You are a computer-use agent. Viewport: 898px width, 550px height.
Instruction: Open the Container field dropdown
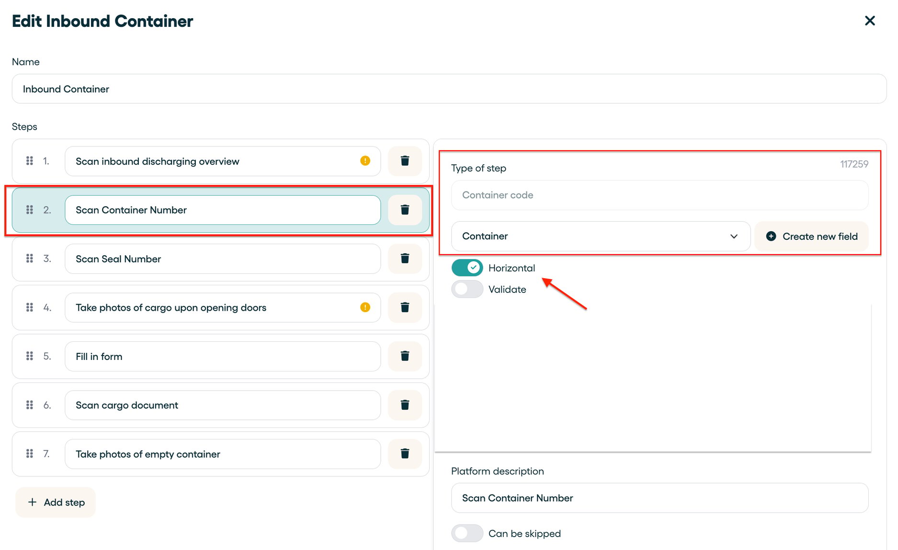coord(601,236)
